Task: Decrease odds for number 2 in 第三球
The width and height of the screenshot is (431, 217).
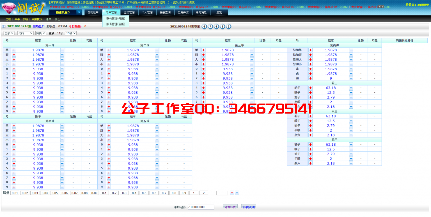Action: tap(252, 78)
